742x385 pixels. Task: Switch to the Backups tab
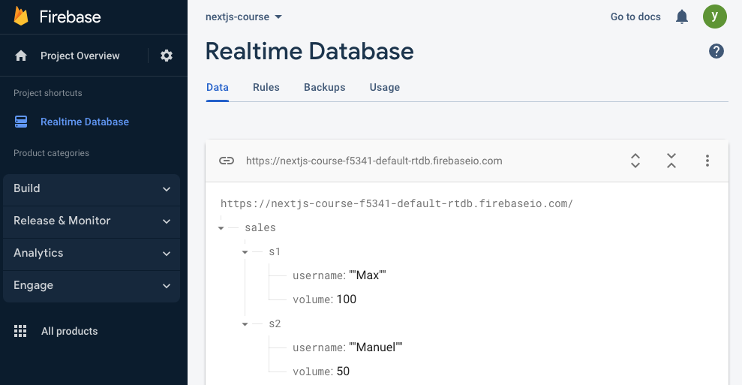click(325, 88)
